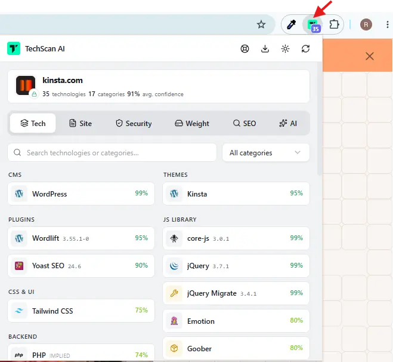The image size is (393, 362).
Task: Click the jQuery Migrate wrench icon
Action: point(174,293)
